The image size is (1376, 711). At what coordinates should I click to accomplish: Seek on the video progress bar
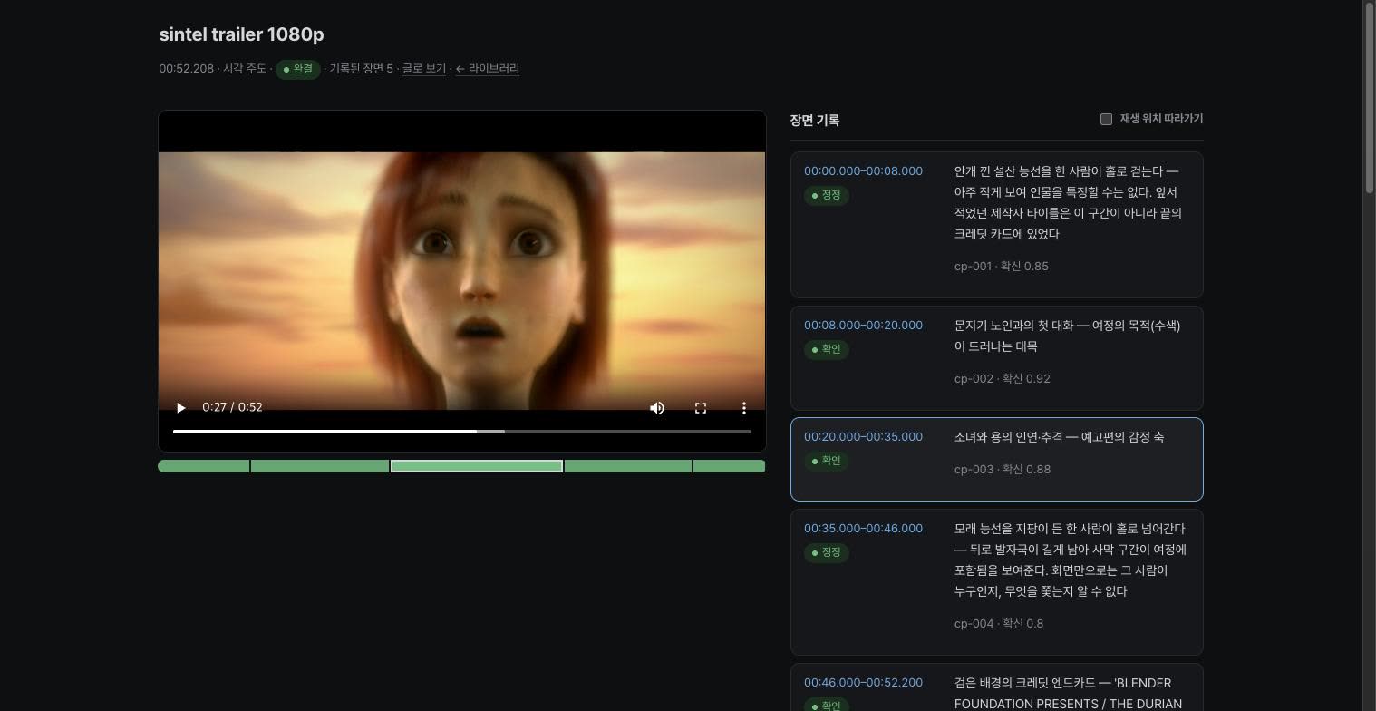[x=462, y=432]
